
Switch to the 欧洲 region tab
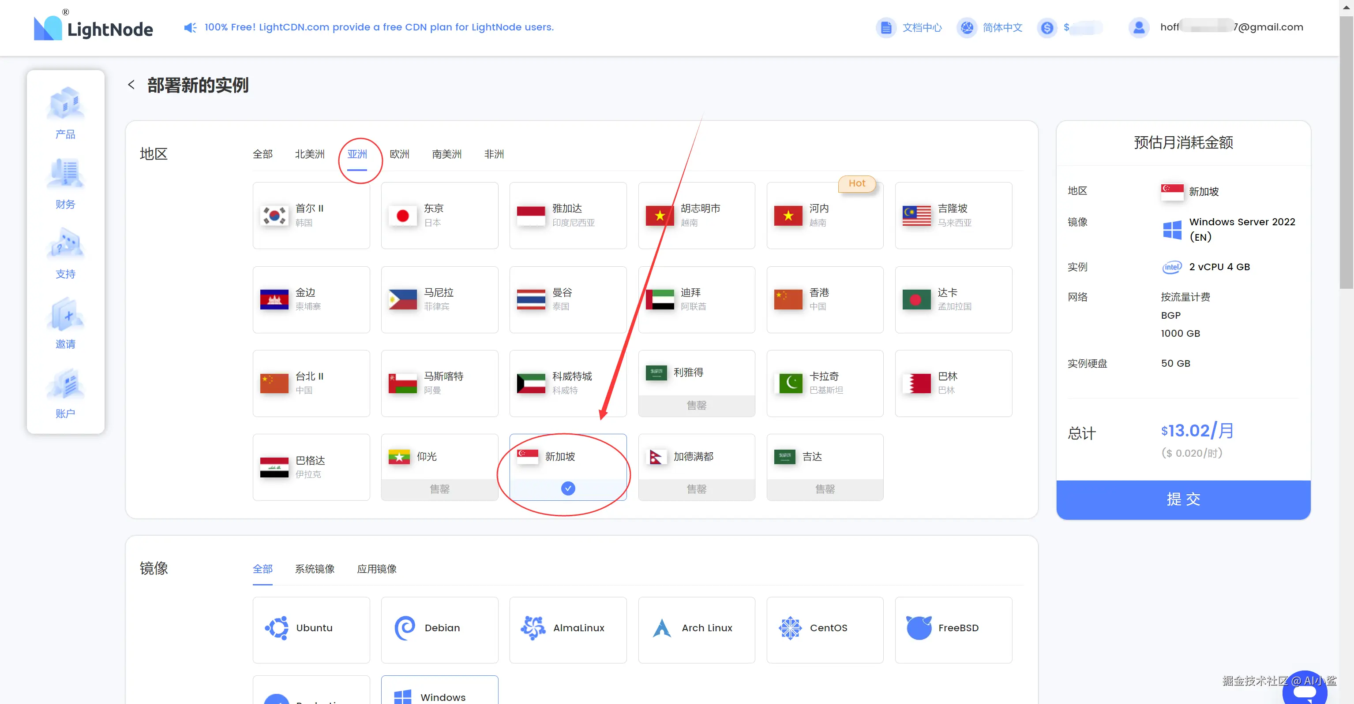399,154
